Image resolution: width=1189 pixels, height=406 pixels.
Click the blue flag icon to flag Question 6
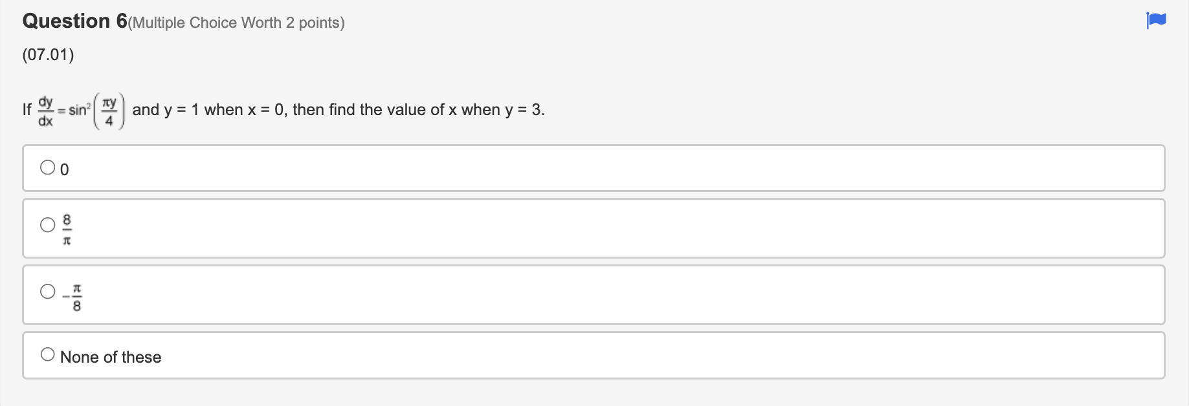coord(1156,21)
